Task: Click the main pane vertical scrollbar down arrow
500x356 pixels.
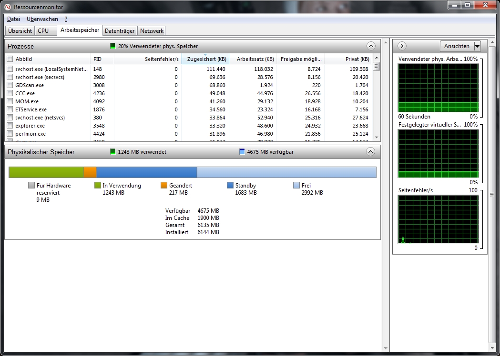Action: [385, 348]
